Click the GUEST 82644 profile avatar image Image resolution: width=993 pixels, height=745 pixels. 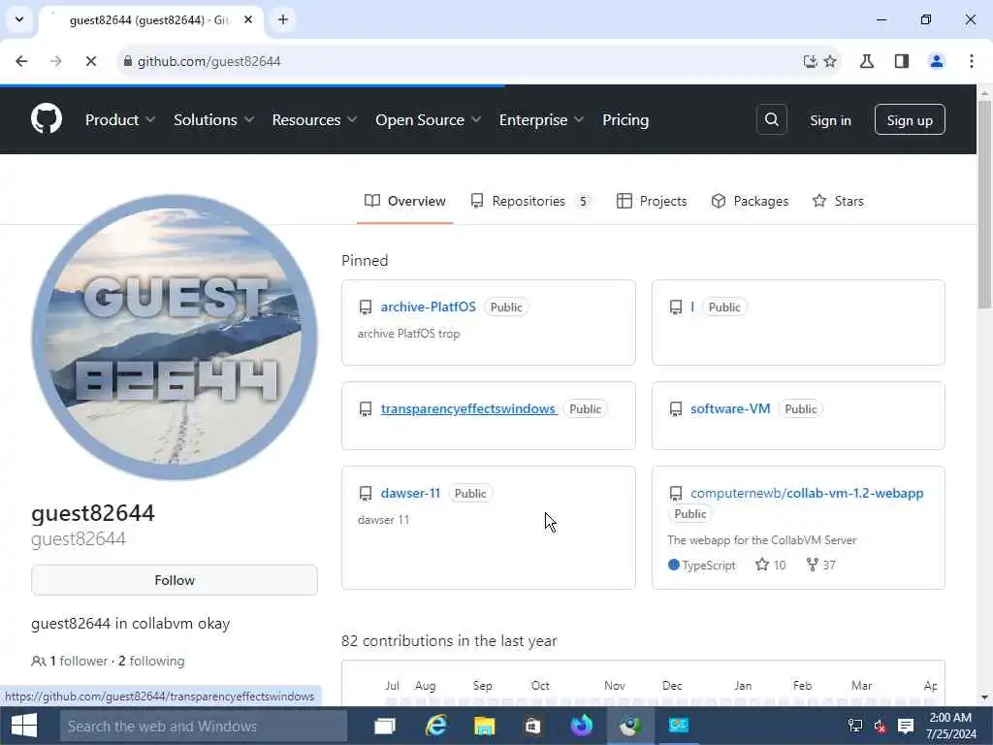point(175,337)
